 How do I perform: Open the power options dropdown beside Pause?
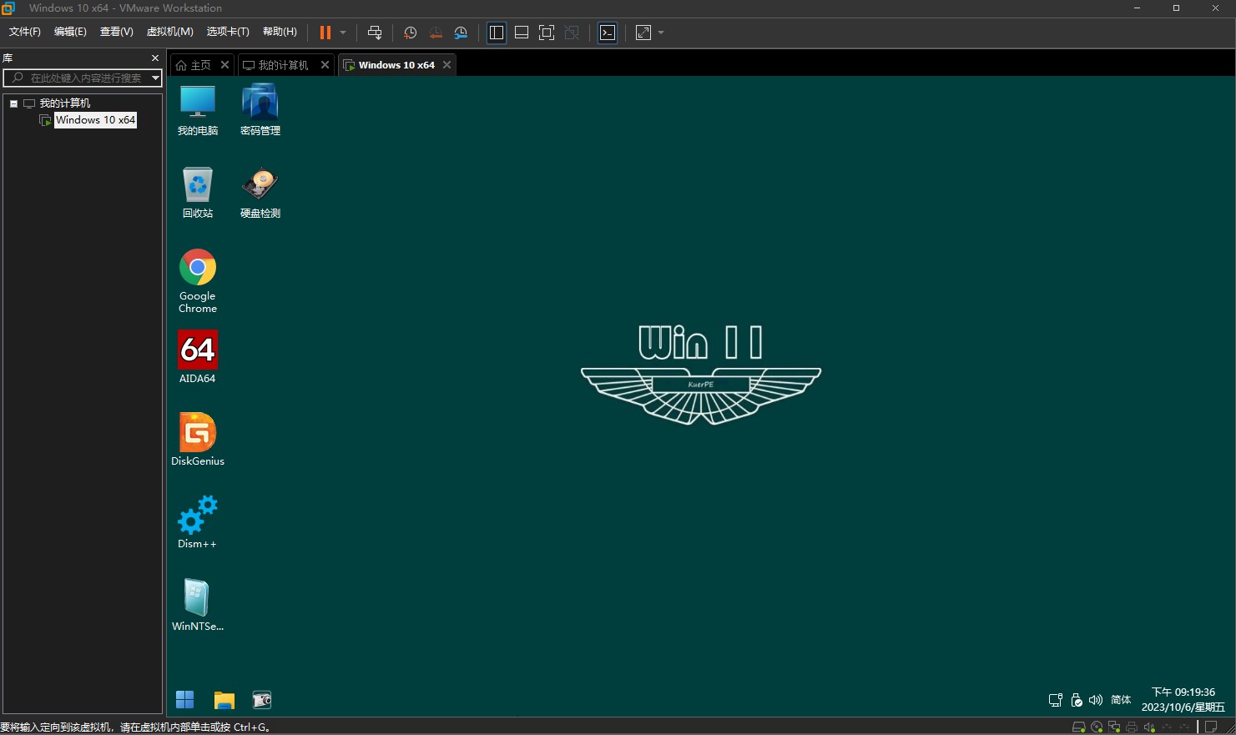[x=343, y=33]
